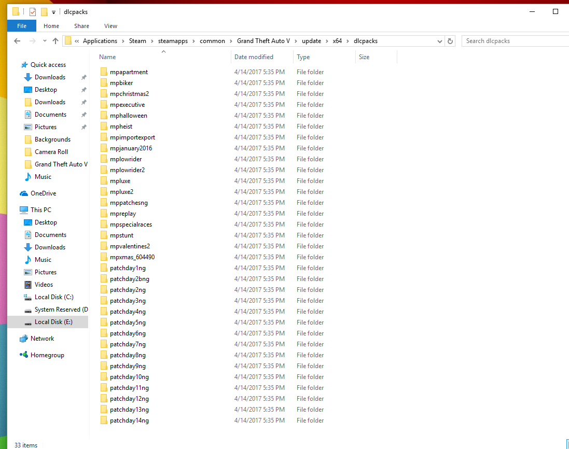Select This PC in navigation pane
569x449 pixels.
[40, 209]
